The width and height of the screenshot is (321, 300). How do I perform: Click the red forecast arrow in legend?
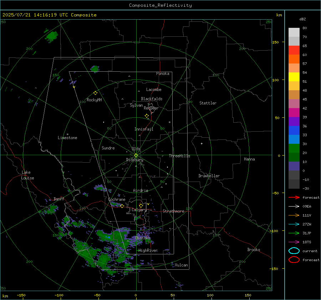[x=294, y=197]
